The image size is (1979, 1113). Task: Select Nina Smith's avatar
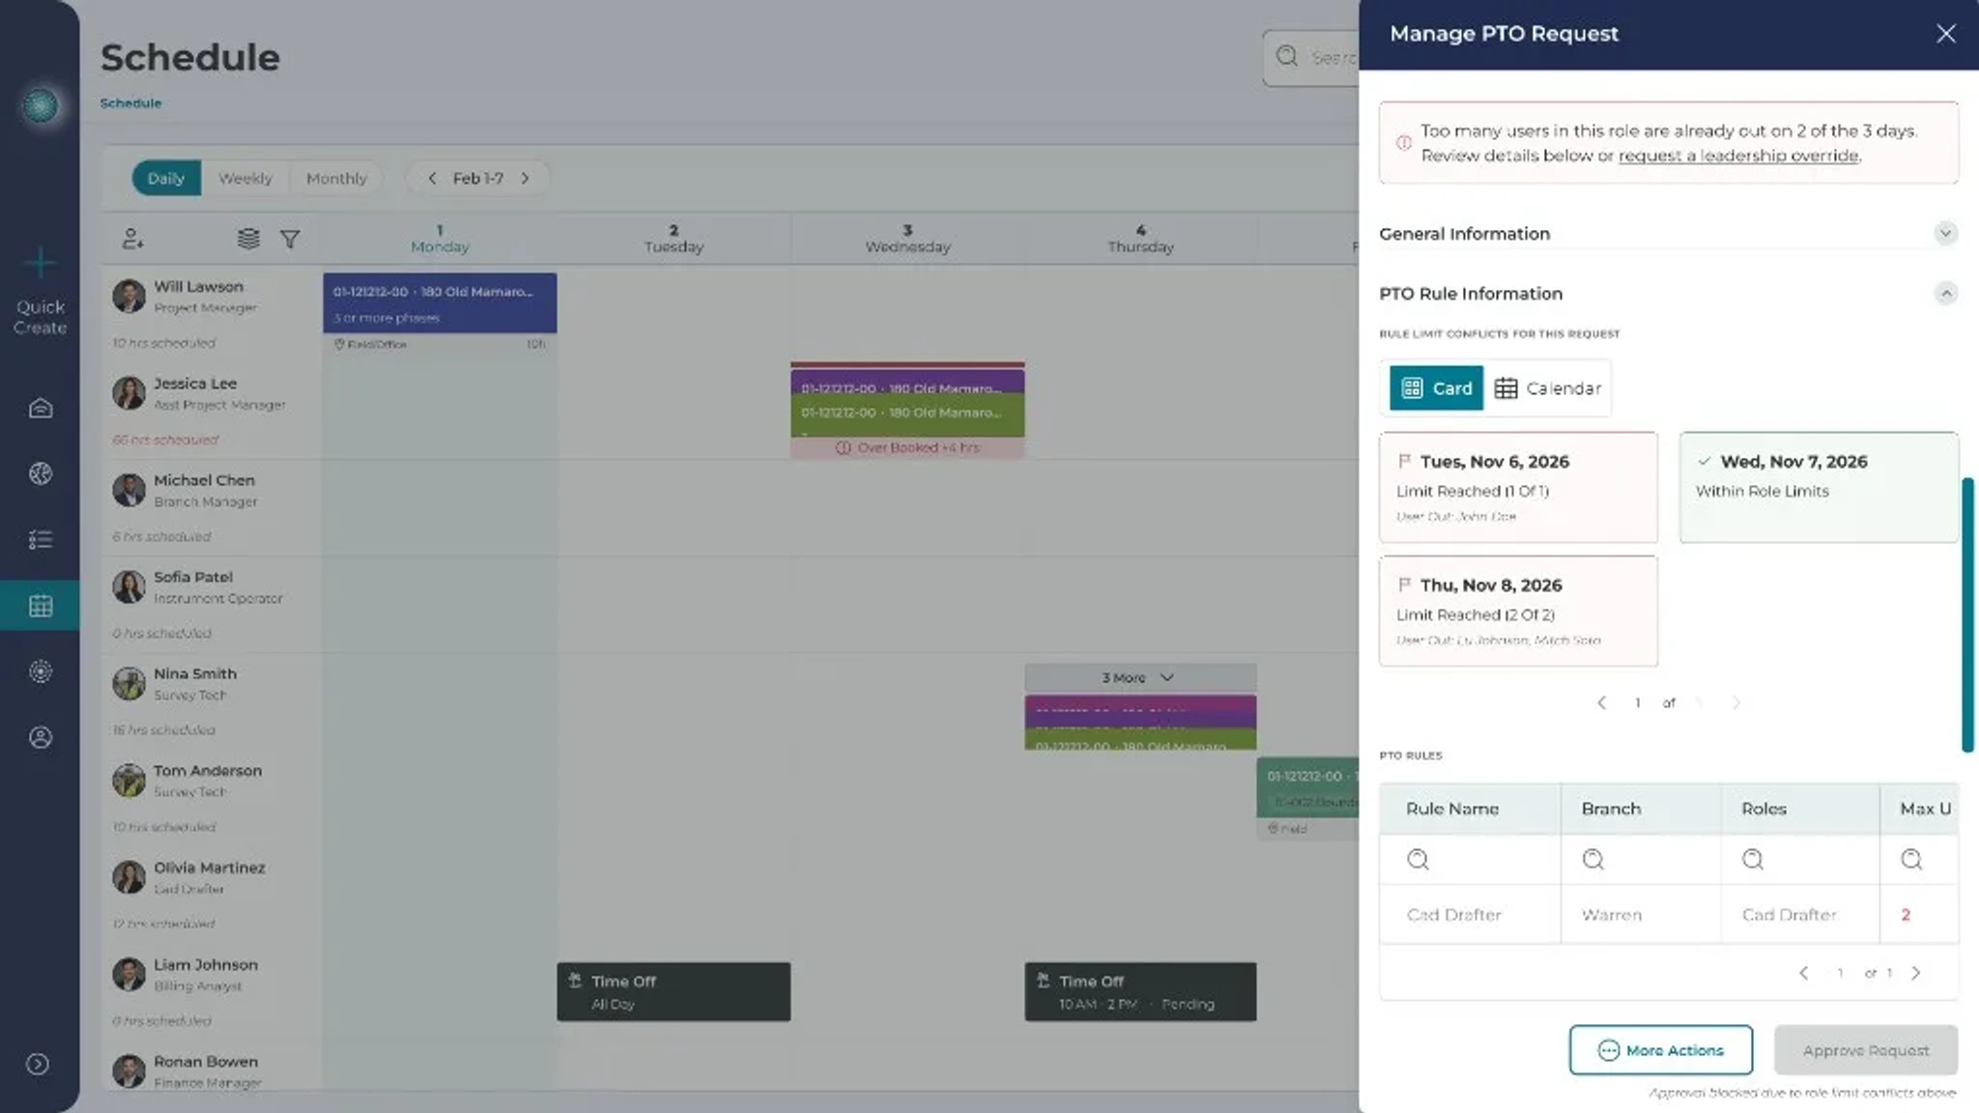[x=129, y=683]
